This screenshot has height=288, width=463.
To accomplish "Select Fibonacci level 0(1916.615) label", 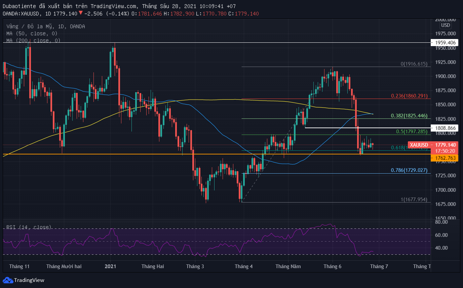I will [414, 64].
